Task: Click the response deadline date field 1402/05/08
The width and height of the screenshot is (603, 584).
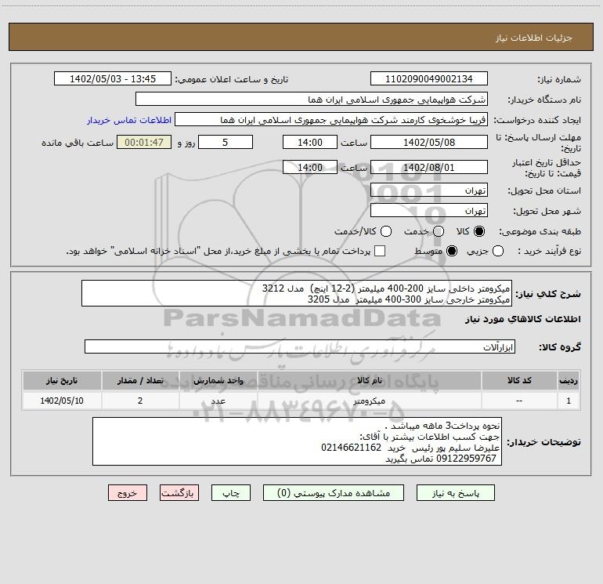Action: [428, 142]
